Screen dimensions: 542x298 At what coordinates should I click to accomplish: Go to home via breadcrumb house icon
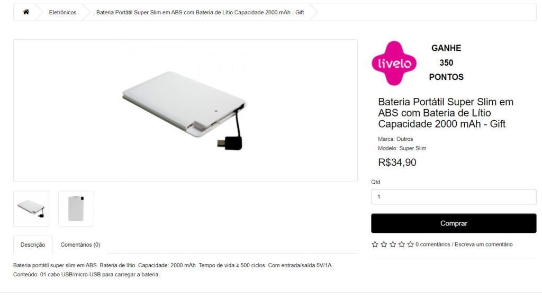coord(26,12)
